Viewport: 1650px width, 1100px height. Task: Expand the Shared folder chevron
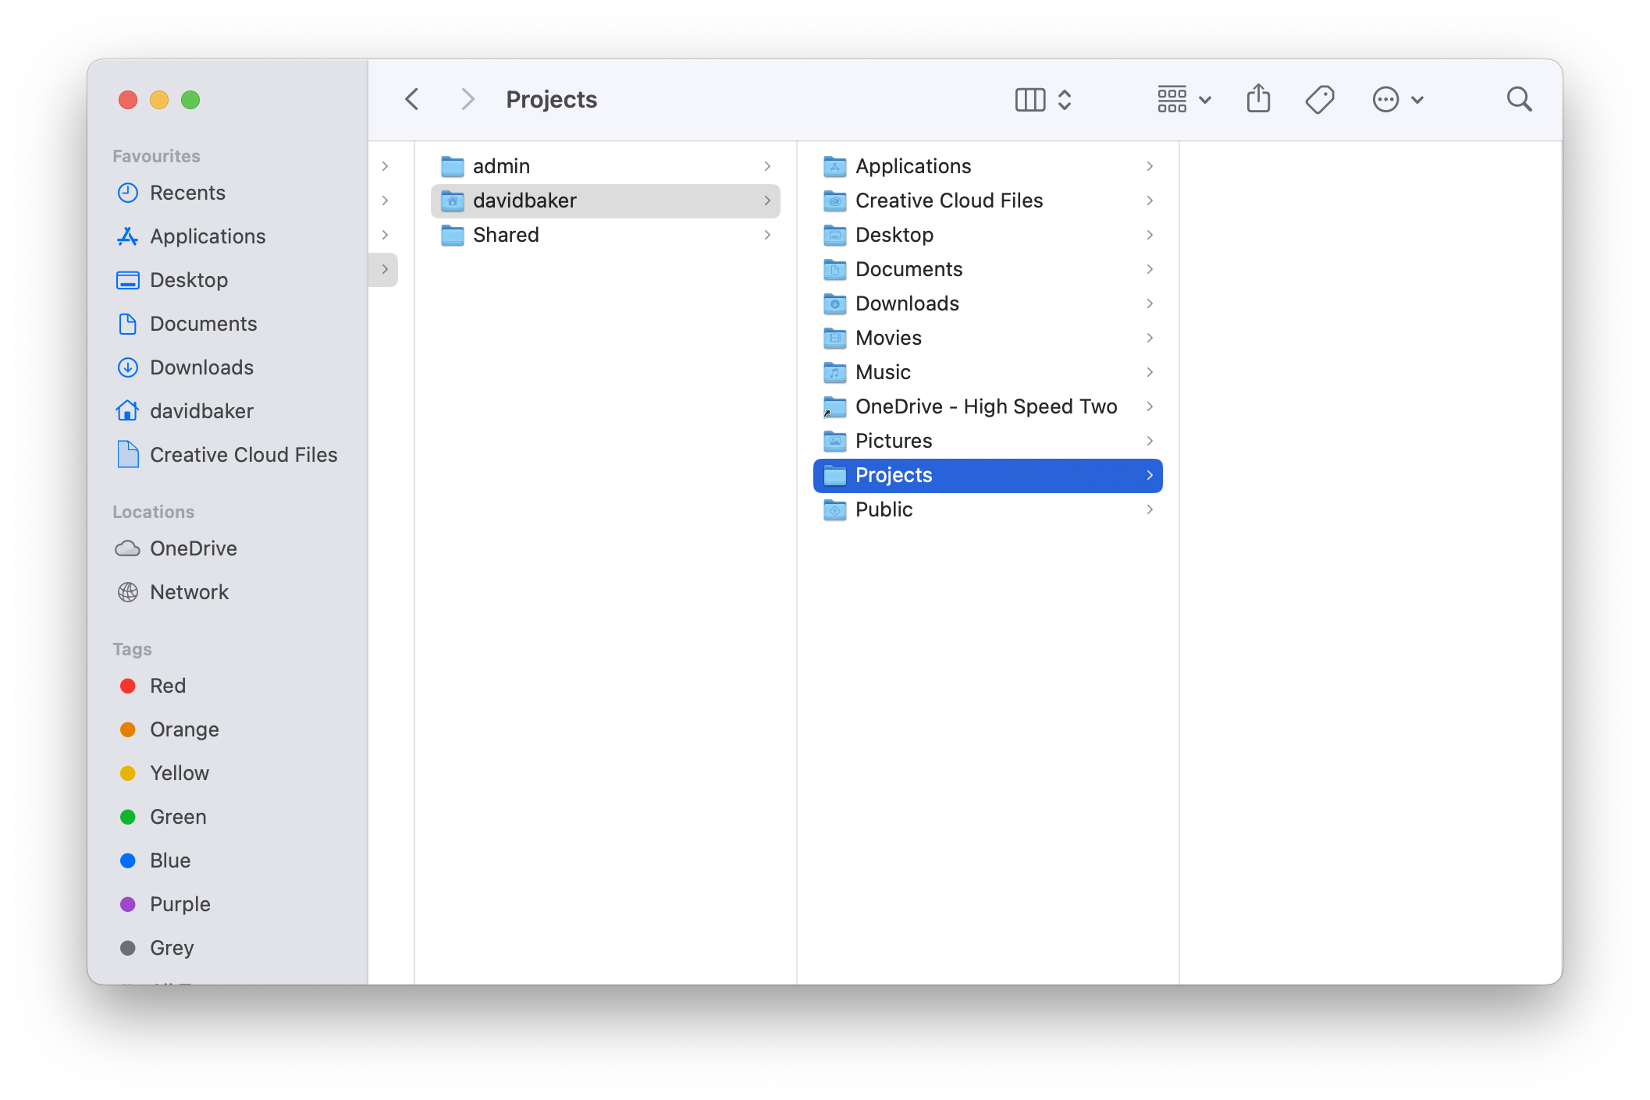(x=768, y=235)
